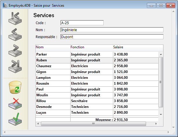Edit the Nom field containing Ingénierie
The width and height of the screenshot is (178, 137).
[112, 30]
